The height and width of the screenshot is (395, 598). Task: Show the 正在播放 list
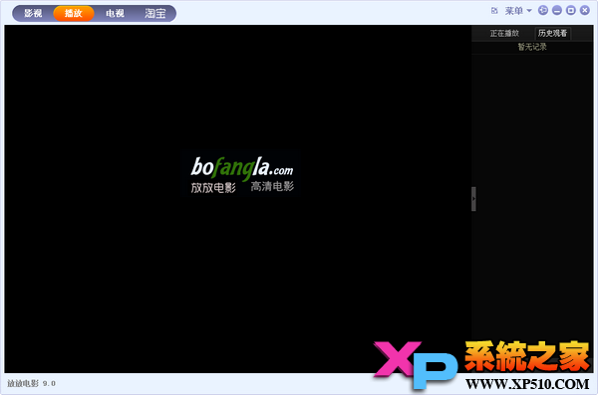[x=504, y=33]
